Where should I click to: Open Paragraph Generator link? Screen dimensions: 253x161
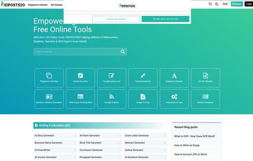tap(91, 157)
